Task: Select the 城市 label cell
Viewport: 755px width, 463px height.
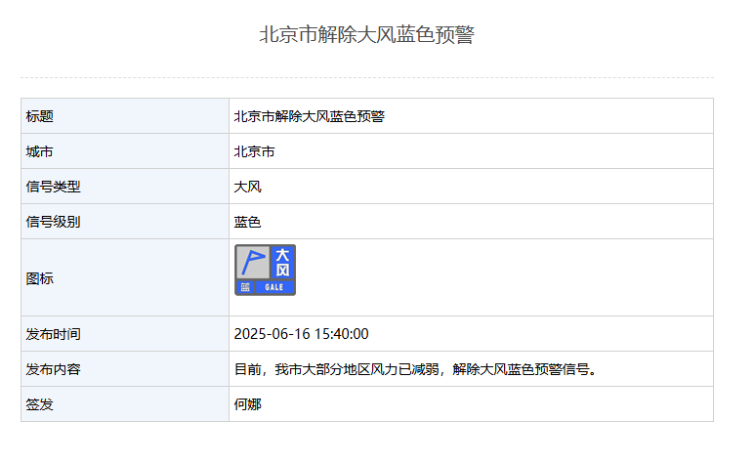Action: pyautogui.click(x=124, y=151)
